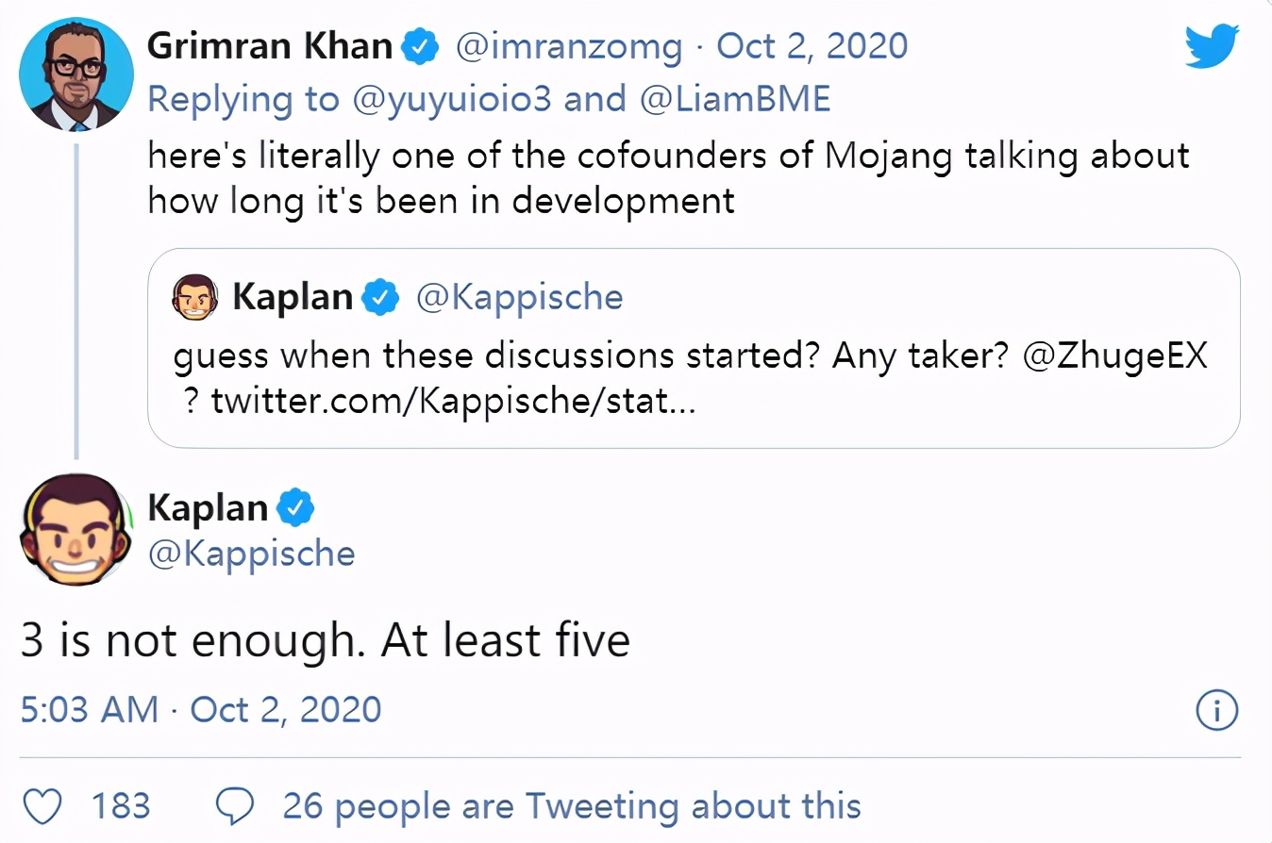Screen dimensions: 1272x843
Task: Click the @Kappische handle under Kaplan
Action: point(252,554)
